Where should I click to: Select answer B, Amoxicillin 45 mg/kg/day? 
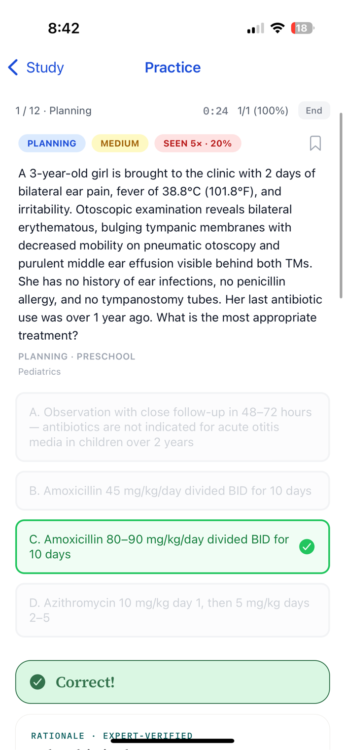coord(172,491)
